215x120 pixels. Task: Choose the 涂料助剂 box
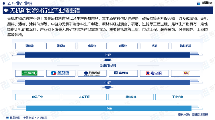tap(185, 46)
